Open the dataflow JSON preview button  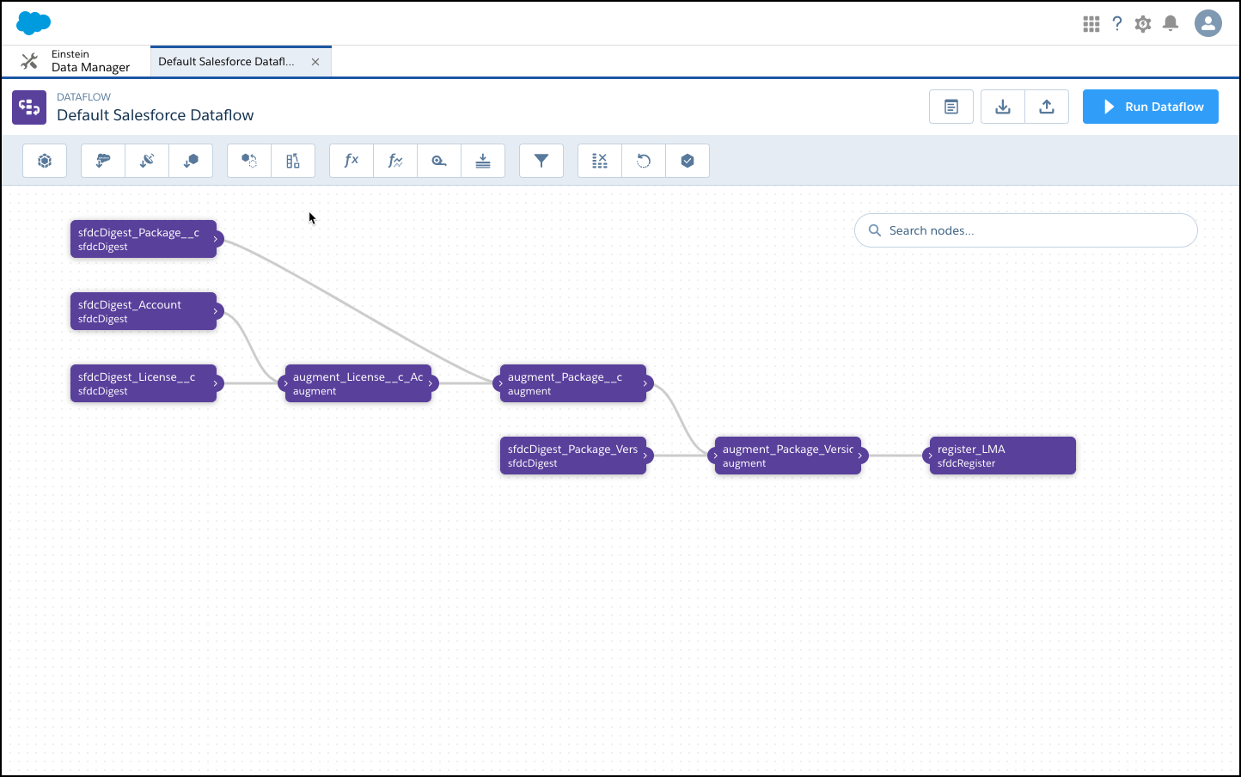coord(951,107)
